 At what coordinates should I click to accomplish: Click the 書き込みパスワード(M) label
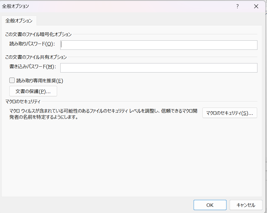pos(33,67)
